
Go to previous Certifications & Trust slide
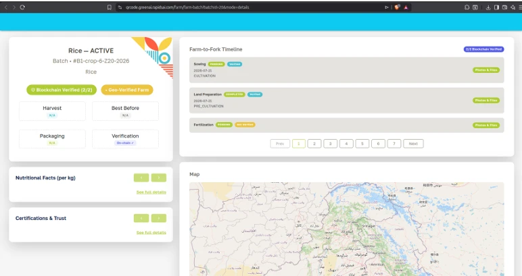point(141,218)
